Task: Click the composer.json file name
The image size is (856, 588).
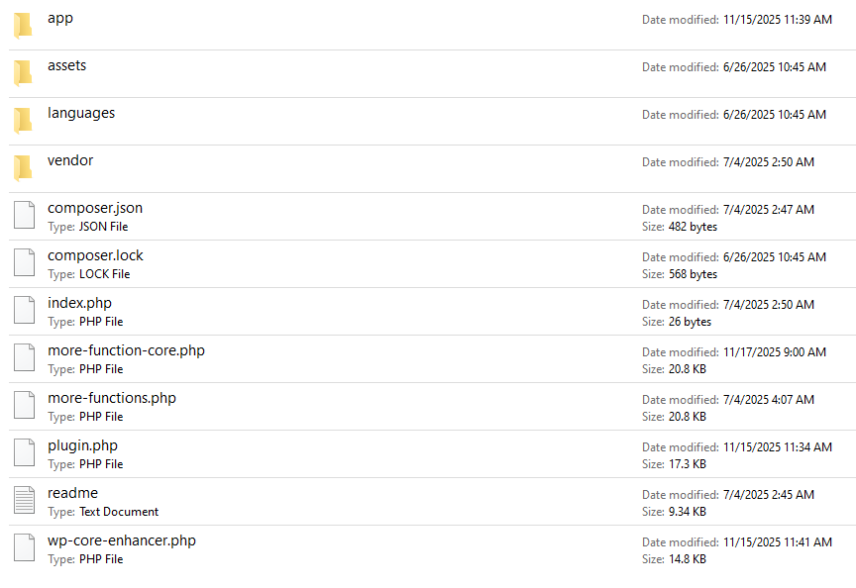Action: click(x=95, y=208)
